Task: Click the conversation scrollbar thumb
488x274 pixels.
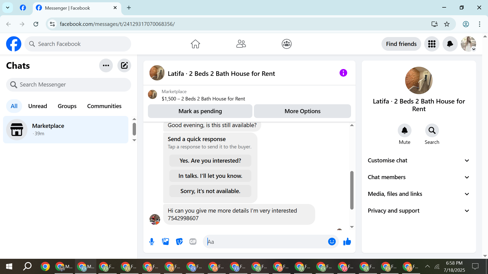Action: (x=352, y=190)
